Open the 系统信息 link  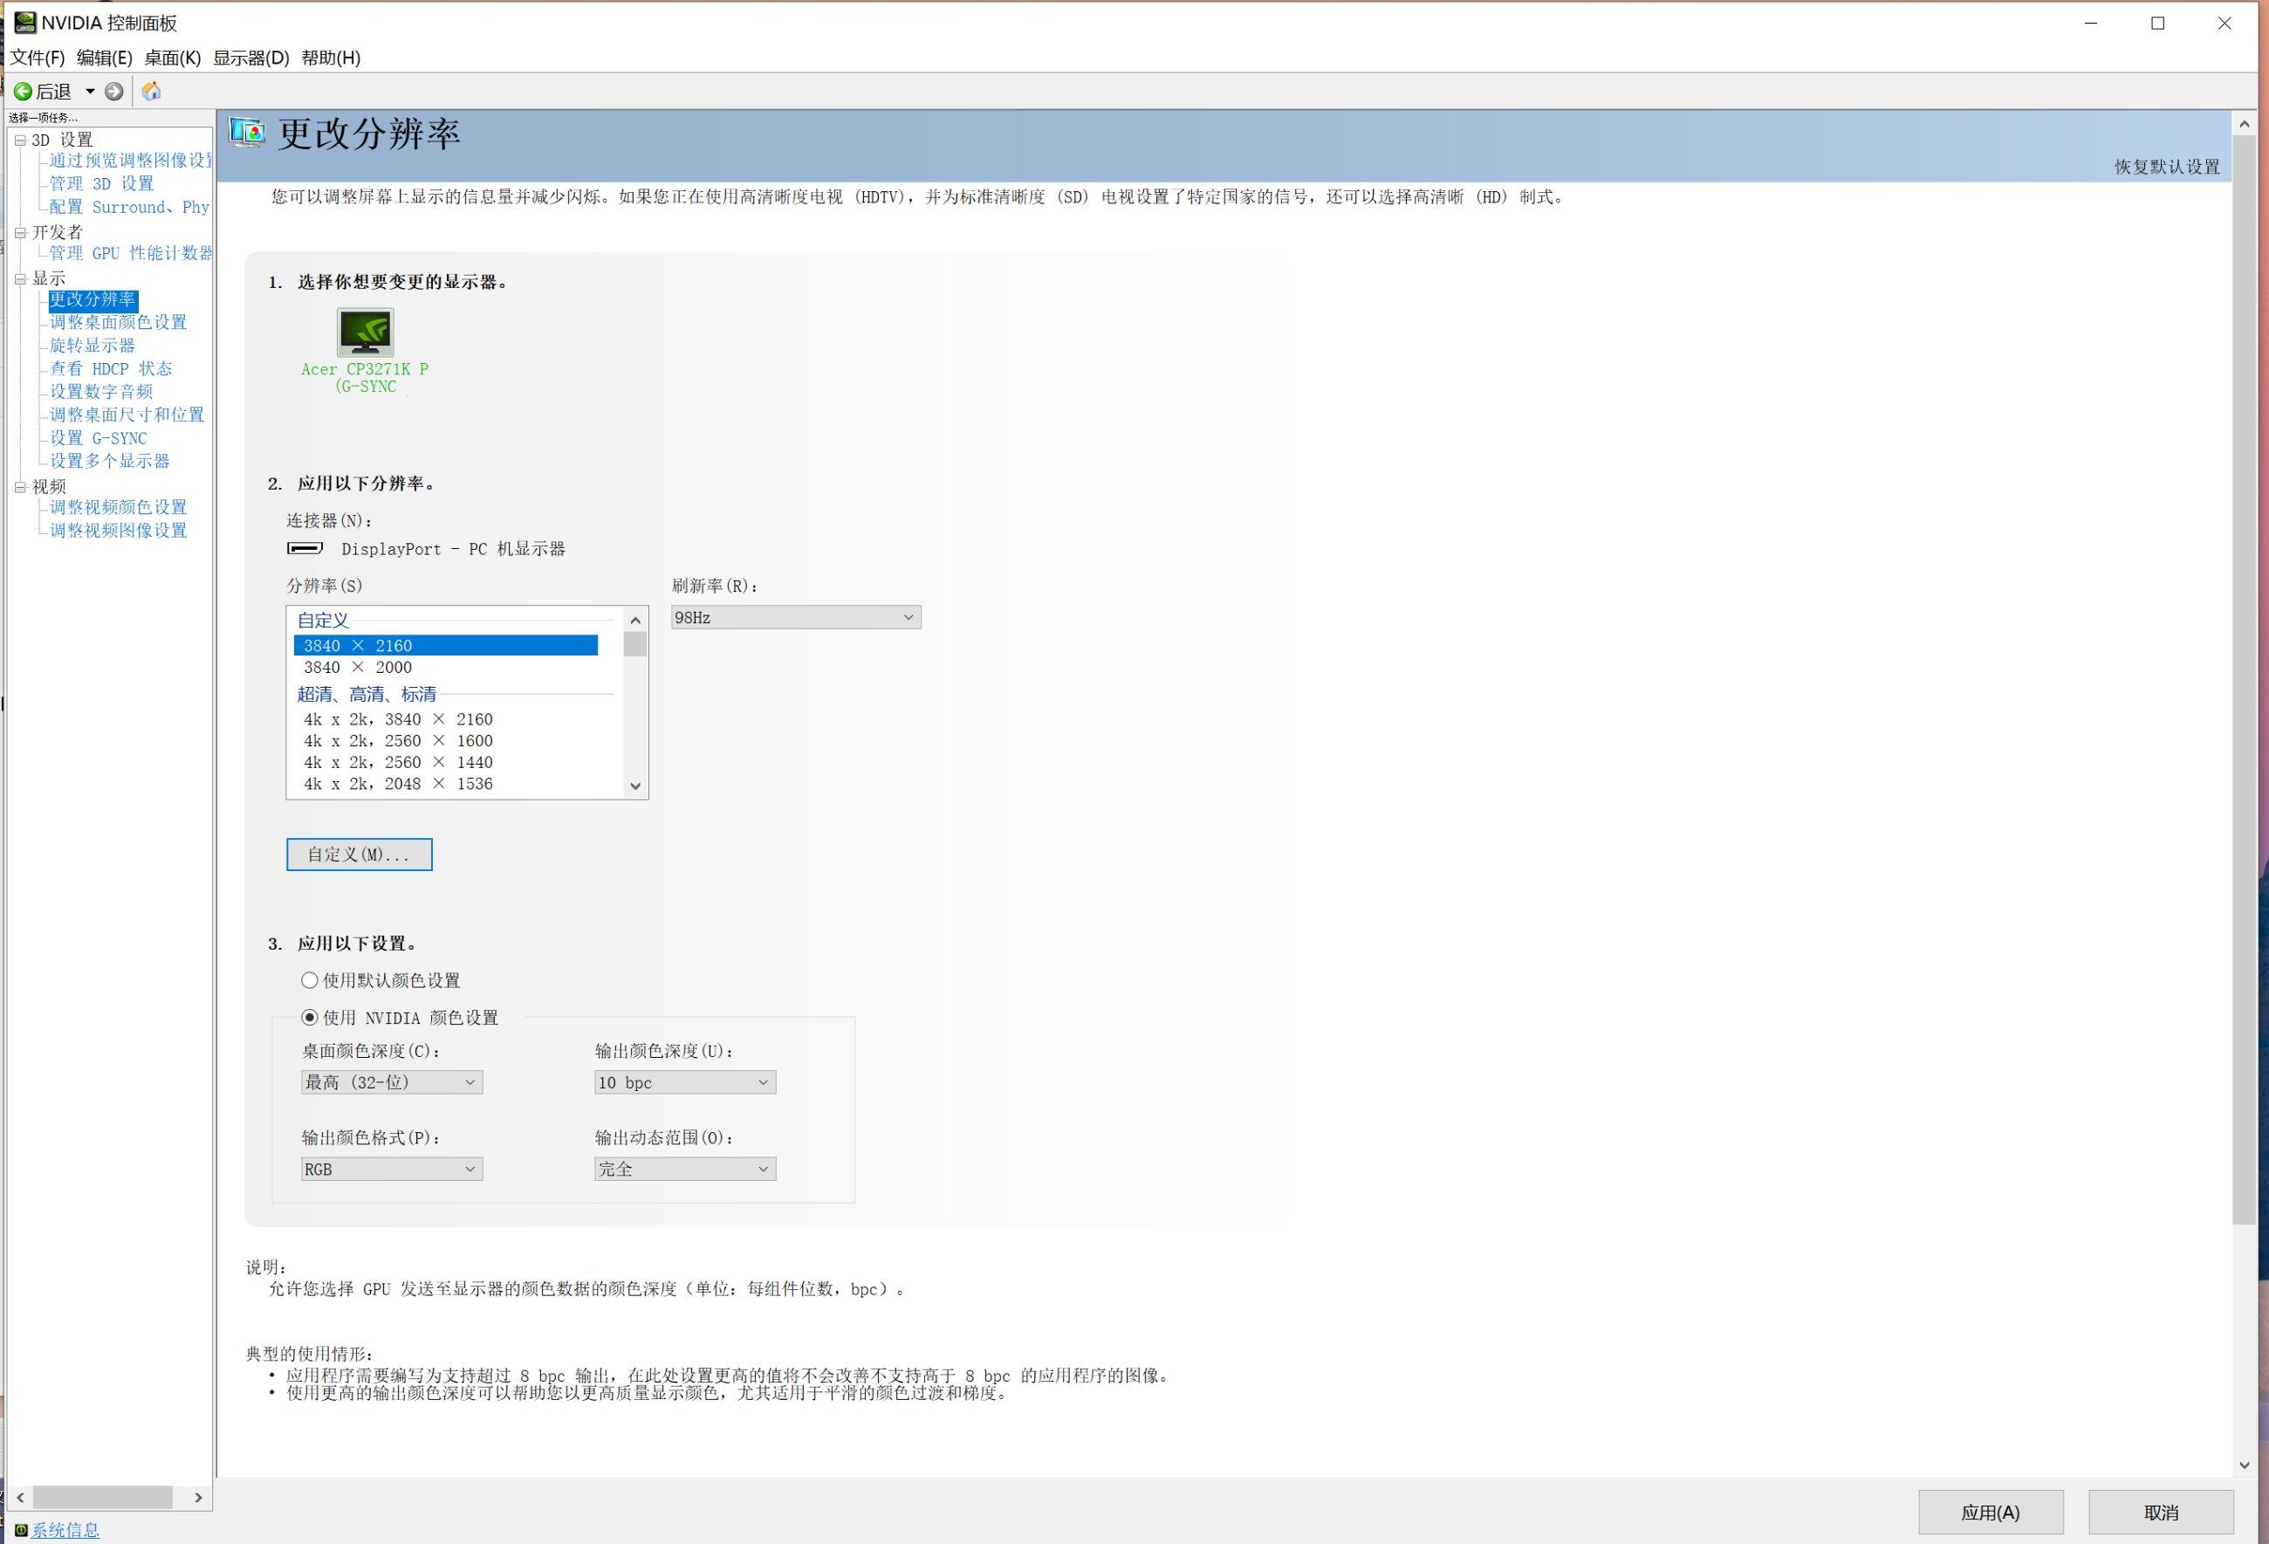coord(65,1530)
